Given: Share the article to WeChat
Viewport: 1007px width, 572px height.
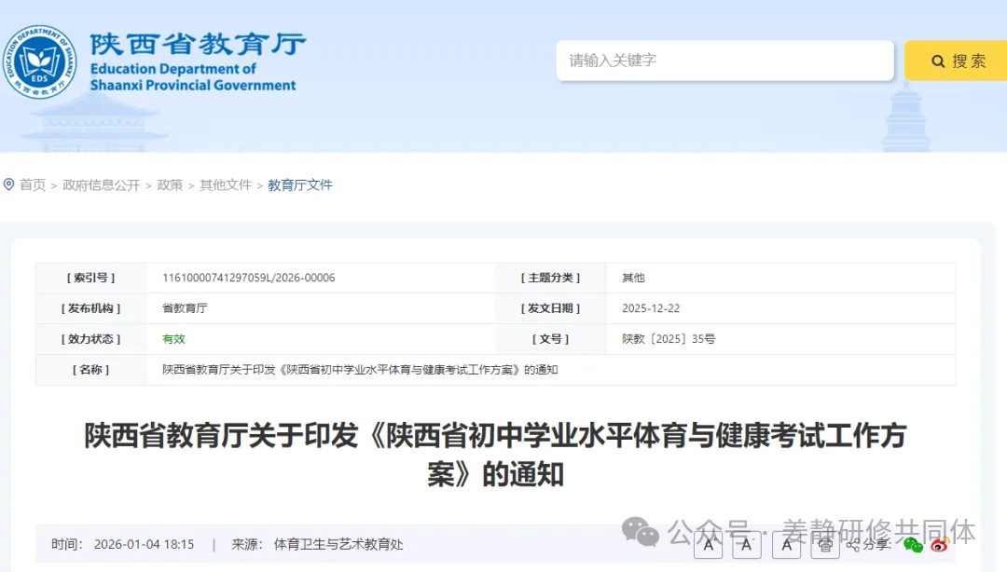Looking at the screenshot, I should [x=911, y=546].
